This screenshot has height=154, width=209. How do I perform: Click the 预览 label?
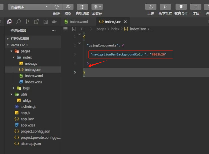click(x=68, y=13)
